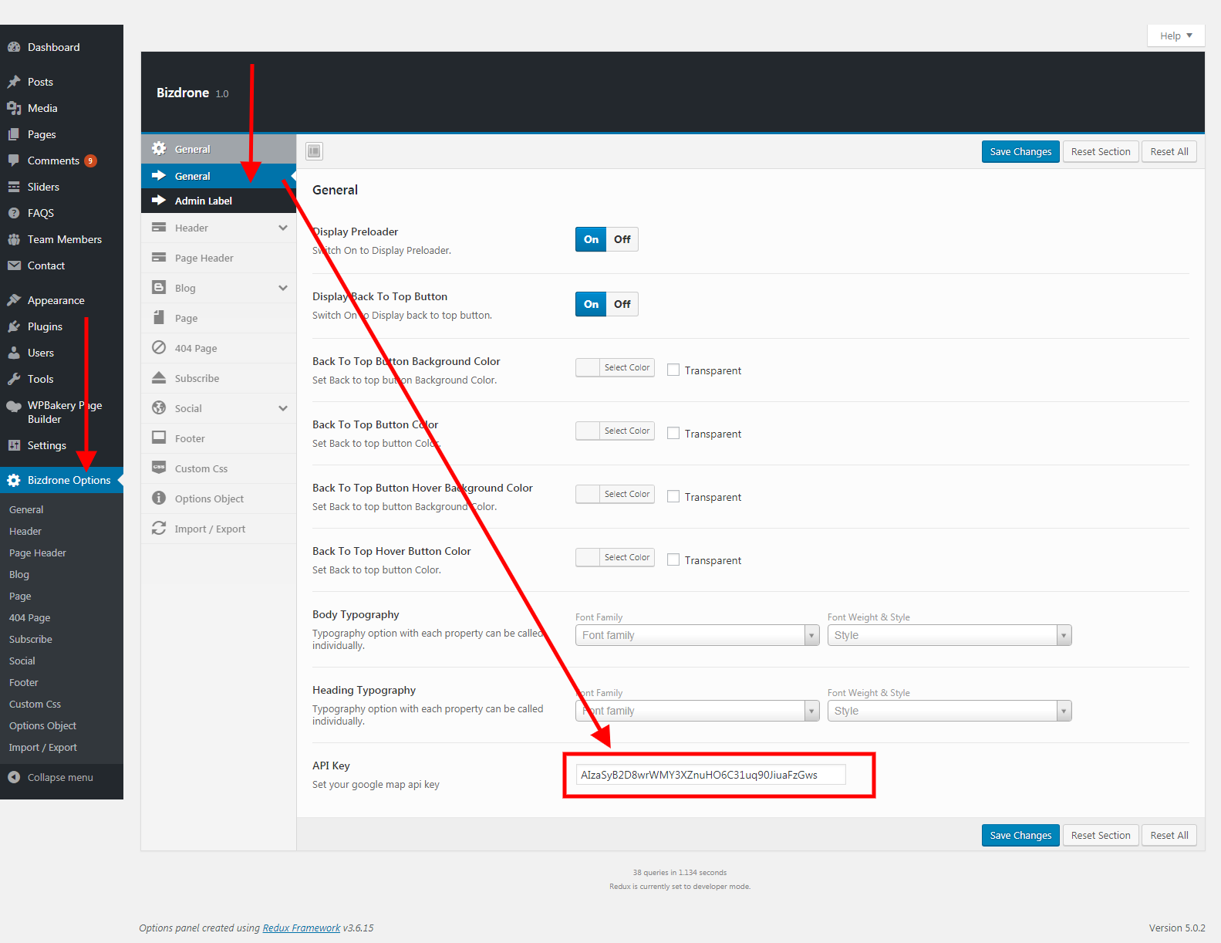
Task: Click top Save Changes button
Action: pyautogui.click(x=1020, y=151)
